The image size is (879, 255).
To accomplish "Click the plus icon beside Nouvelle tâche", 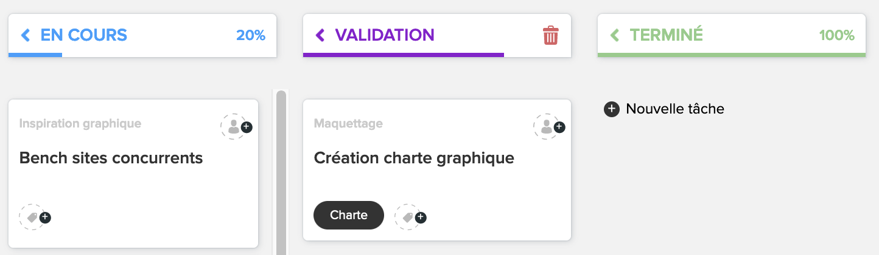I will [611, 109].
